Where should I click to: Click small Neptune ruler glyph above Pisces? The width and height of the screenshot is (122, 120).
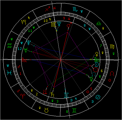coord(8,66)
